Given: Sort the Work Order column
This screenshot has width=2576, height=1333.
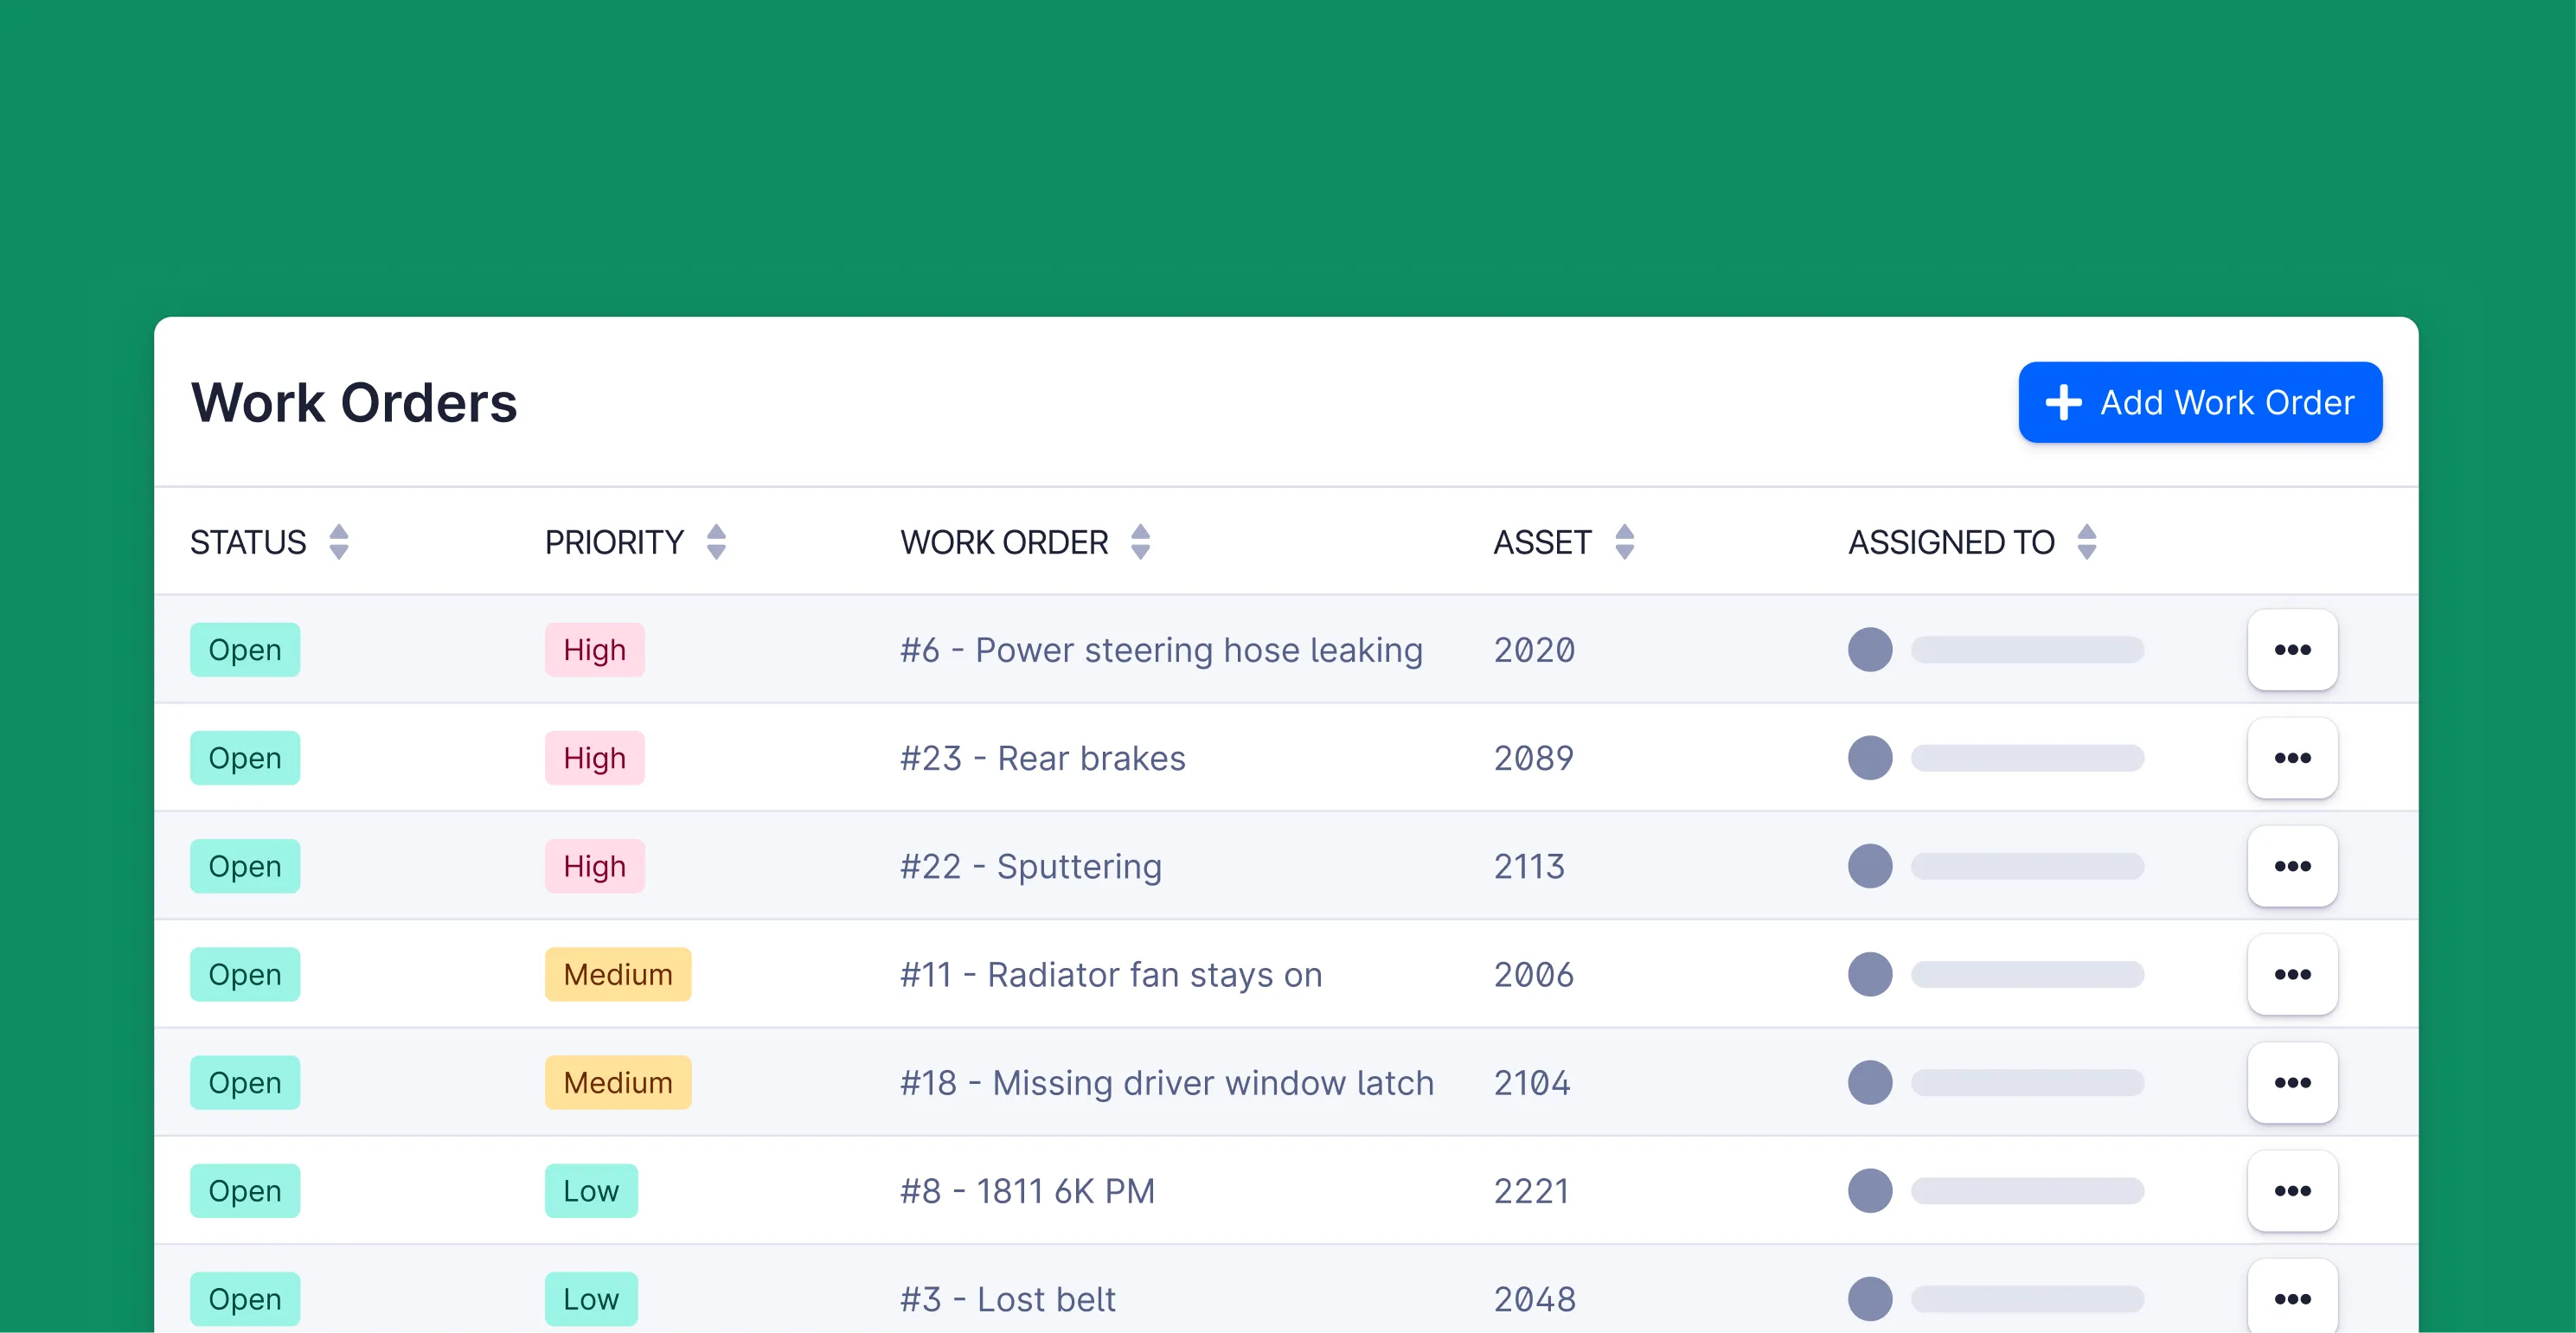Looking at the screenshot, I should [x=1140, y=542].
